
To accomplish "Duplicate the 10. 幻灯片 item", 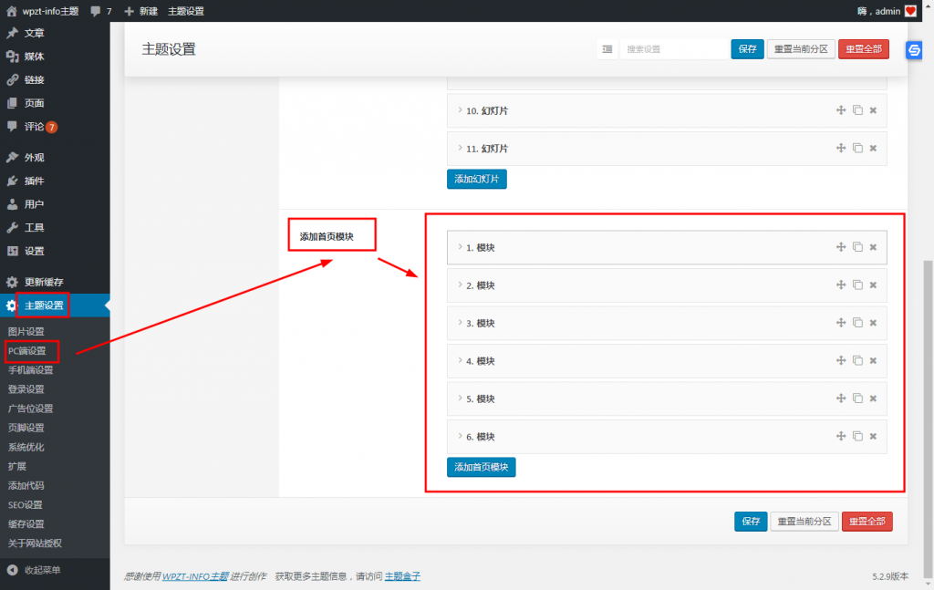I will click(x=857, y=110).
